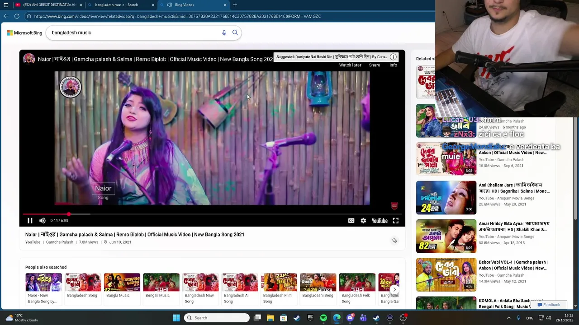The image size is (579, 325).
Task: Open File Explorer from the taskbar
Action: click(271, 318)
